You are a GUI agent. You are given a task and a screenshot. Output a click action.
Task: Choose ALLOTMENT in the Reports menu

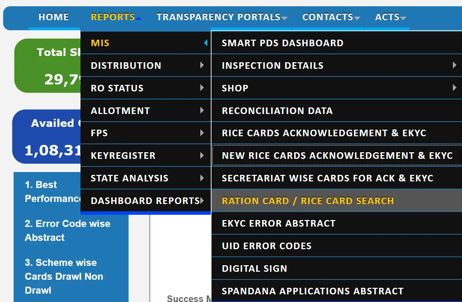[x=146, y=111]
